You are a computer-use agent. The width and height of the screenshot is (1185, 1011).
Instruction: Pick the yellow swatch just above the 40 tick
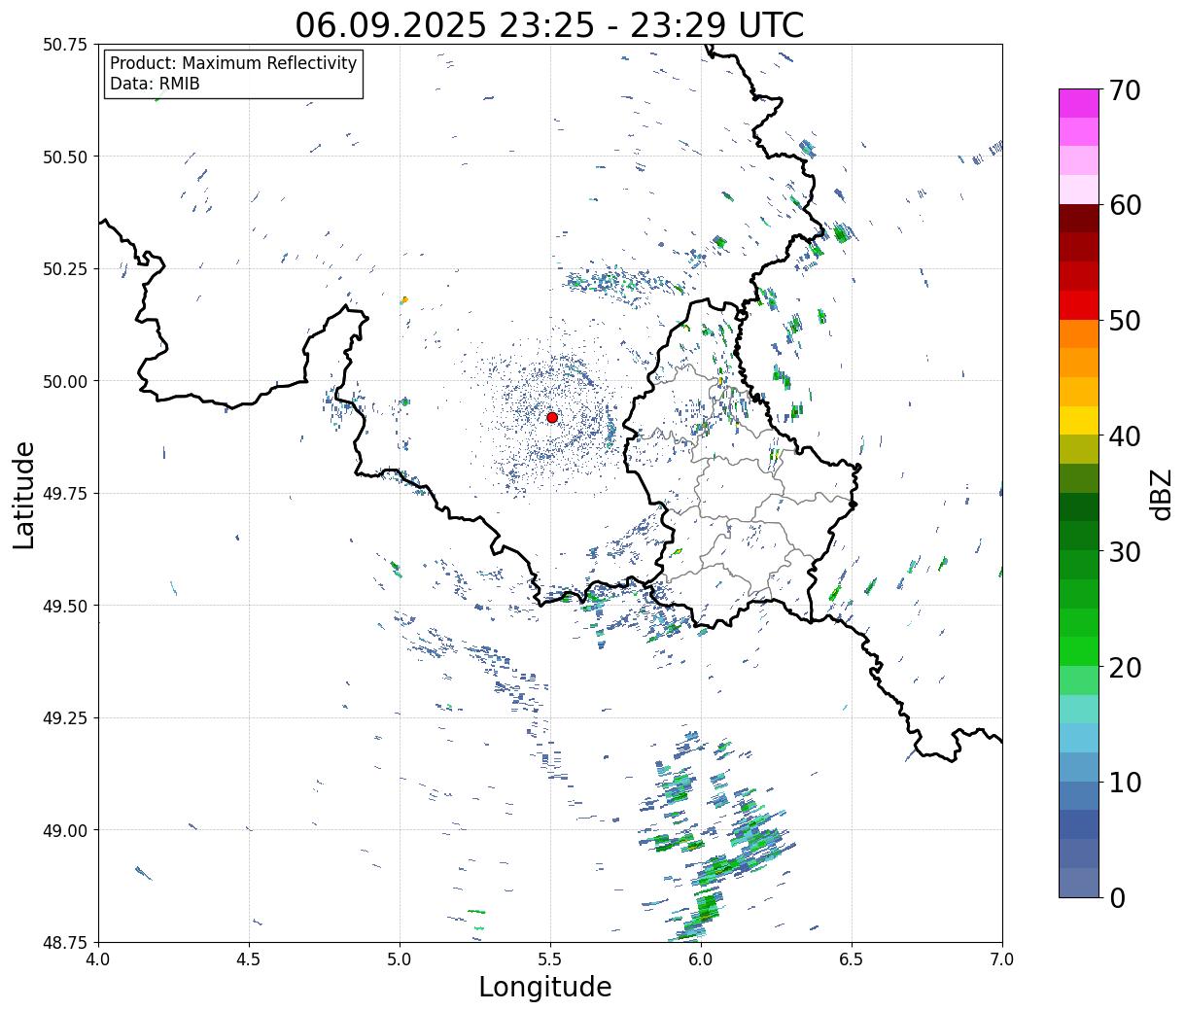point(1079,420)
